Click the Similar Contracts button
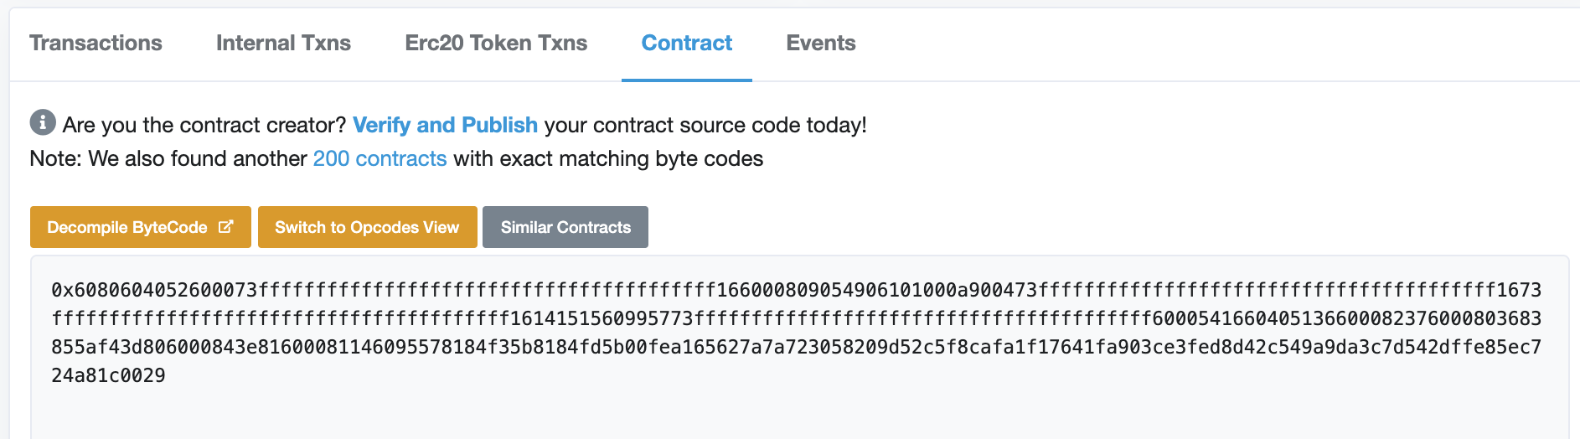This screenshot has width=1580, height=439. click(x=565, y=227)
